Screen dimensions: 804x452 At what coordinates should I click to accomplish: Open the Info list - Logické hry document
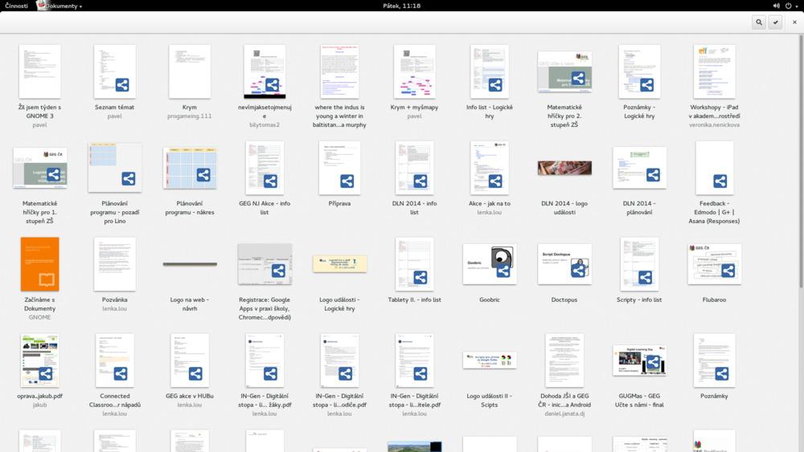point(490,71)
